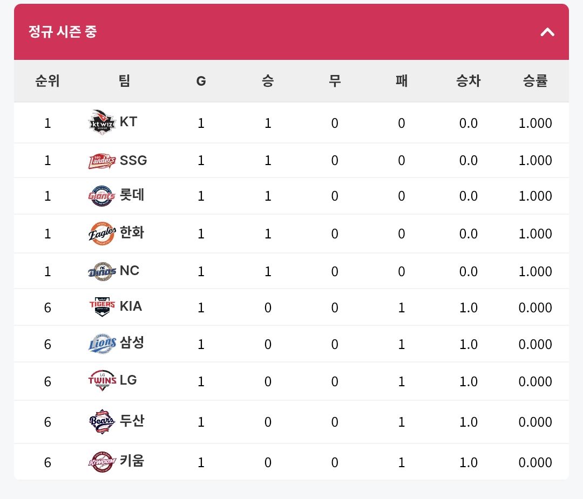Click the Kiwoom Heroes team logo
583x499 pixels.
102,462
